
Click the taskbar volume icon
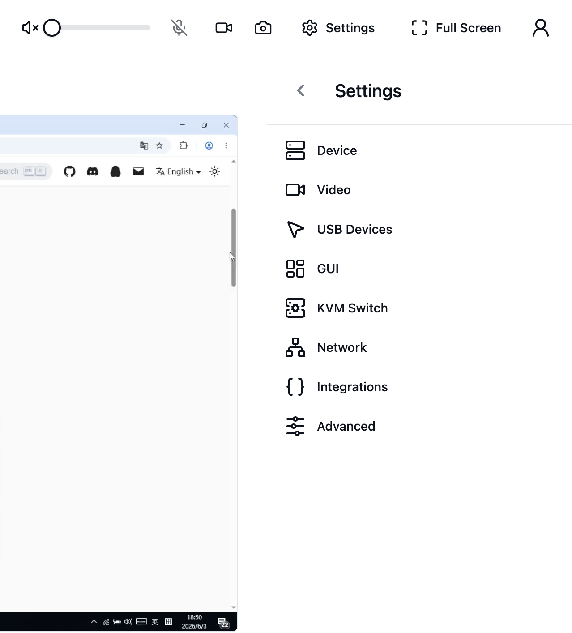[x=128, y=621]
